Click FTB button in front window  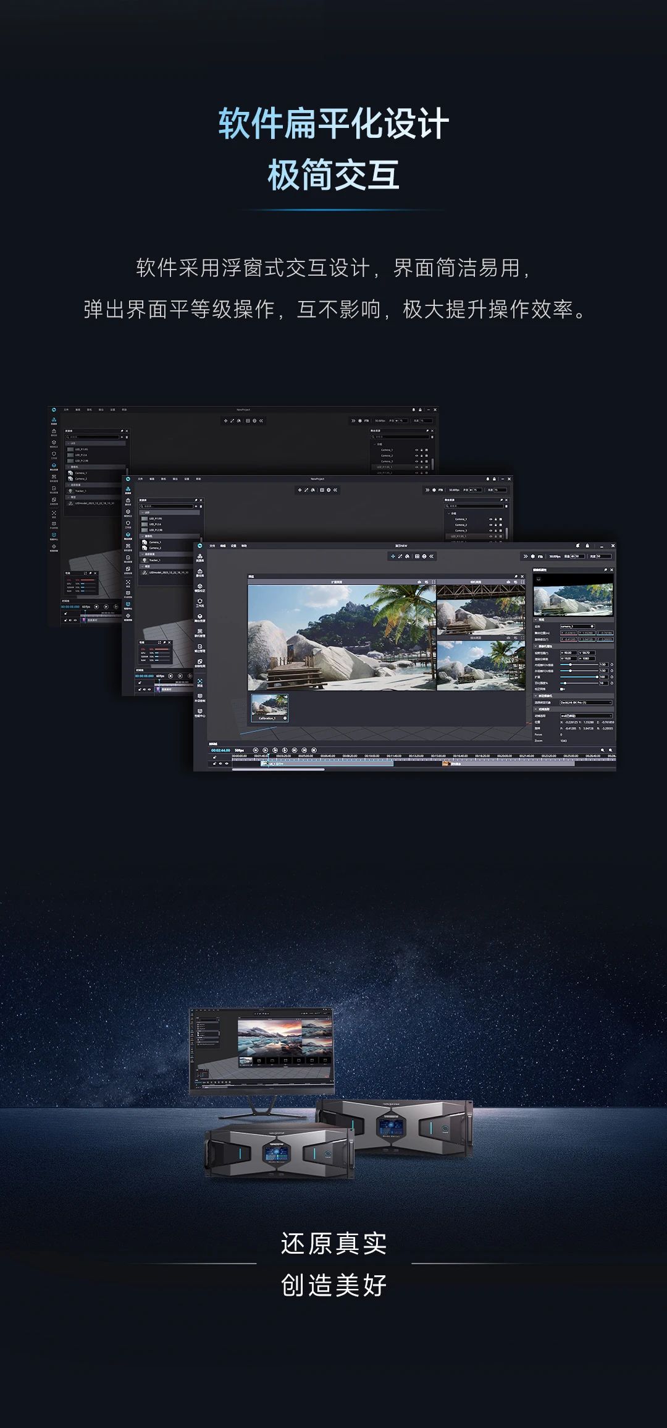point(540,556)
